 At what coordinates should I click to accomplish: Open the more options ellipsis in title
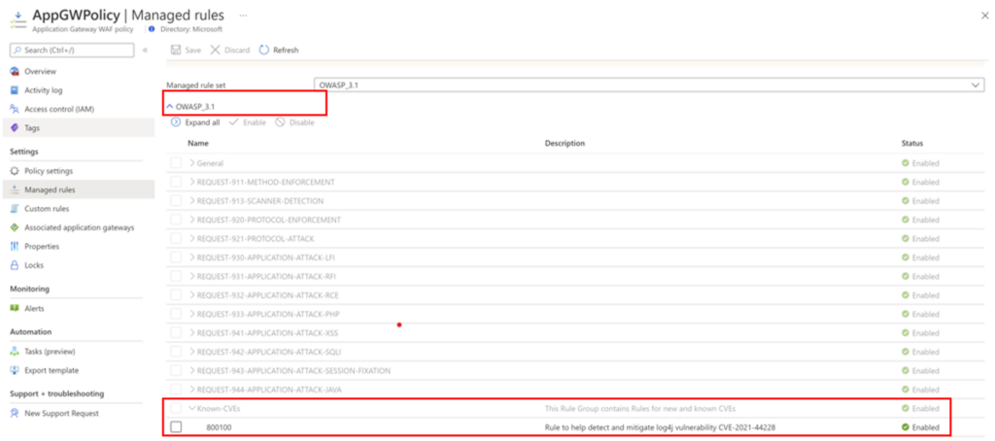click(243, 15)
